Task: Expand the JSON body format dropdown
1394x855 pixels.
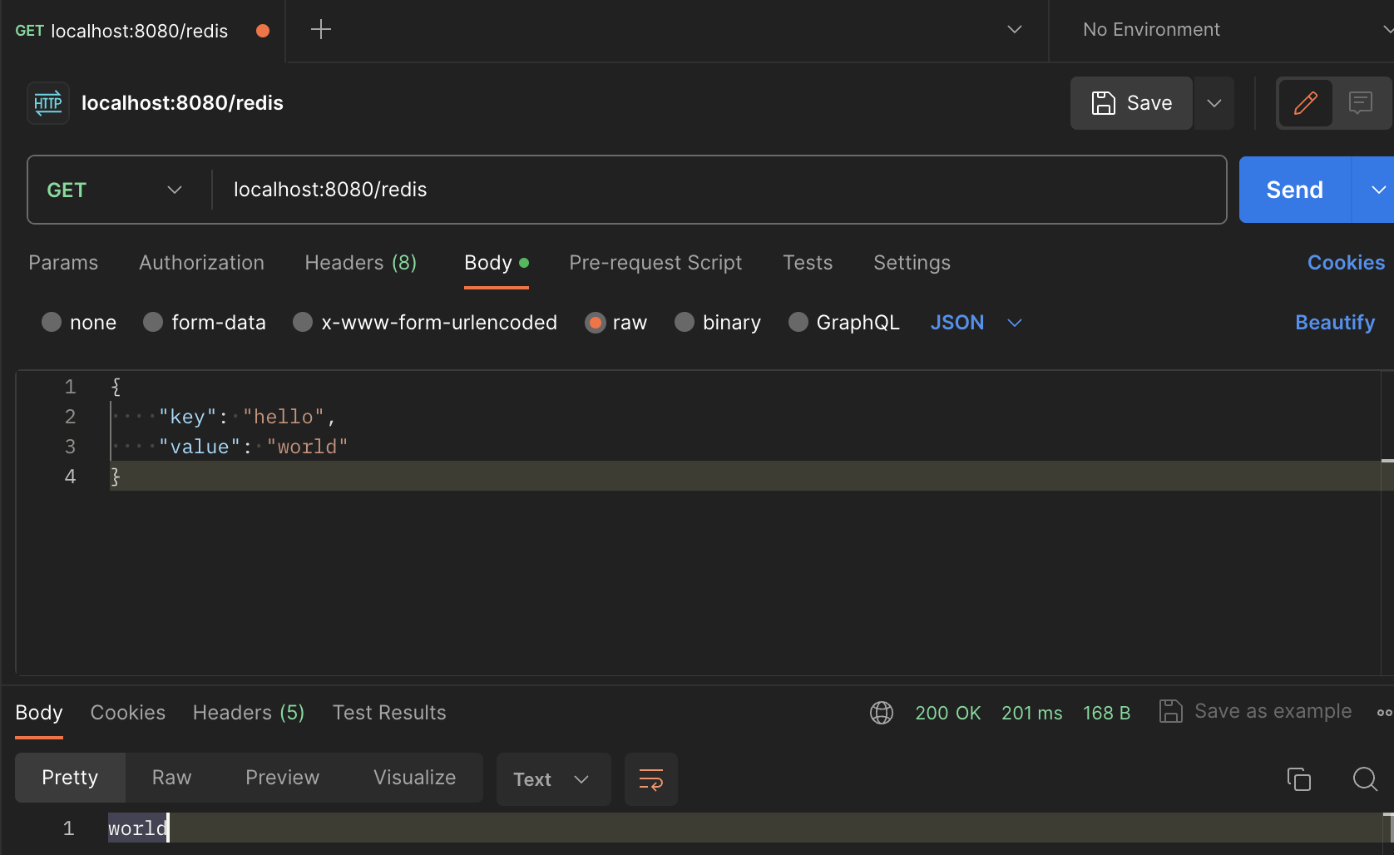Action: coord(976,323)
